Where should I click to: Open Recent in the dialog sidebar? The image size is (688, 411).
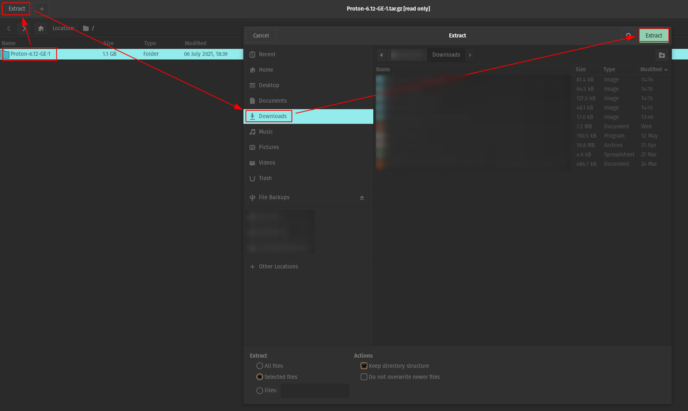[308, 54]
